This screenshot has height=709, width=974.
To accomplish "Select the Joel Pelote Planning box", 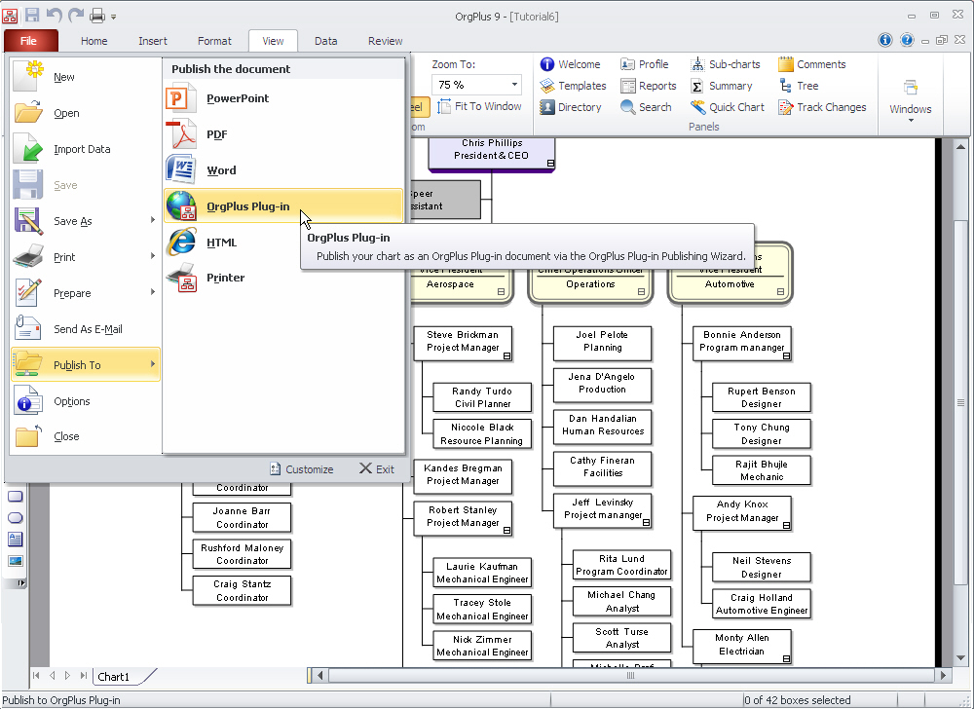I will 602,343.
